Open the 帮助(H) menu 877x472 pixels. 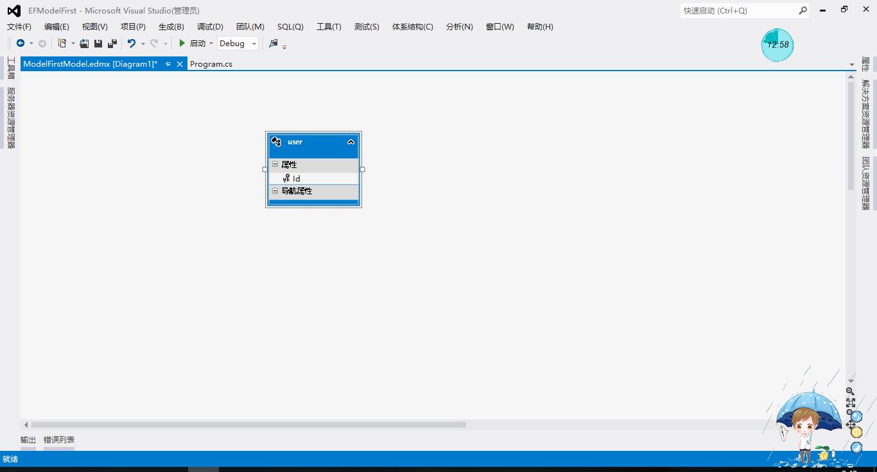click(x=540, y=26)
